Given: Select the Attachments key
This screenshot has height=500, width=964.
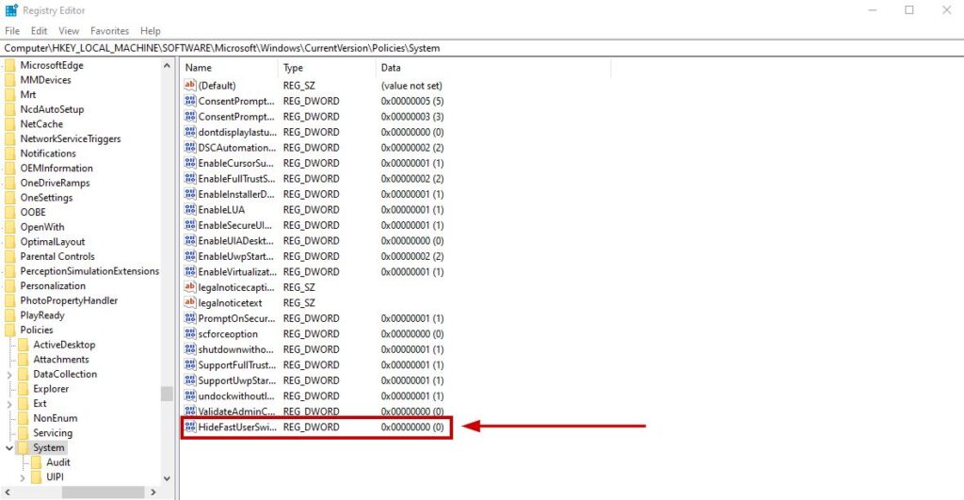Looking at the screenshot, I should point(61,360).
